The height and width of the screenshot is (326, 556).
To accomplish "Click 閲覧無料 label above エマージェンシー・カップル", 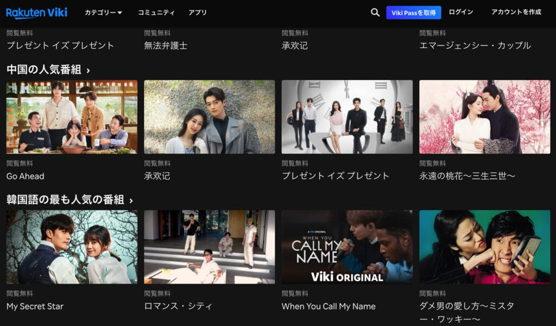I will pos(432,33).
